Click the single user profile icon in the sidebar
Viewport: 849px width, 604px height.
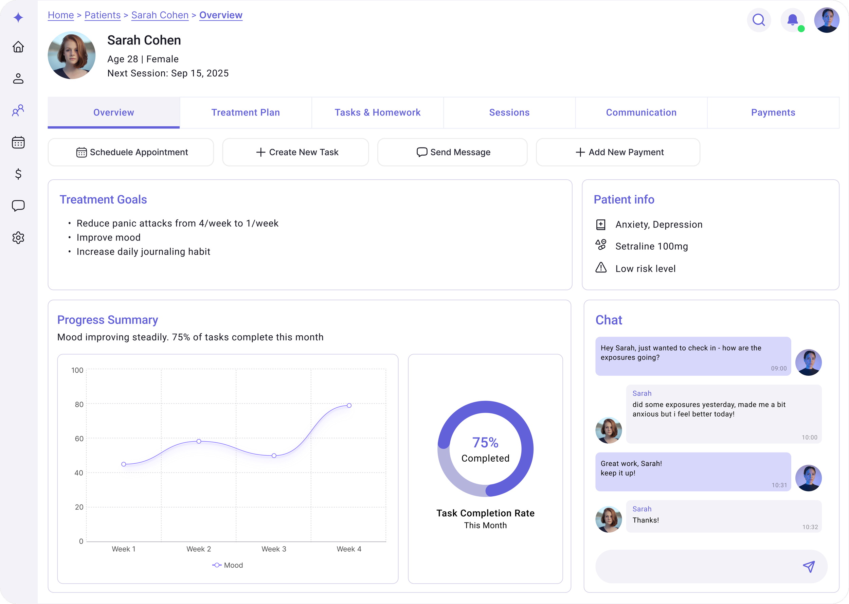click(18, 78)
